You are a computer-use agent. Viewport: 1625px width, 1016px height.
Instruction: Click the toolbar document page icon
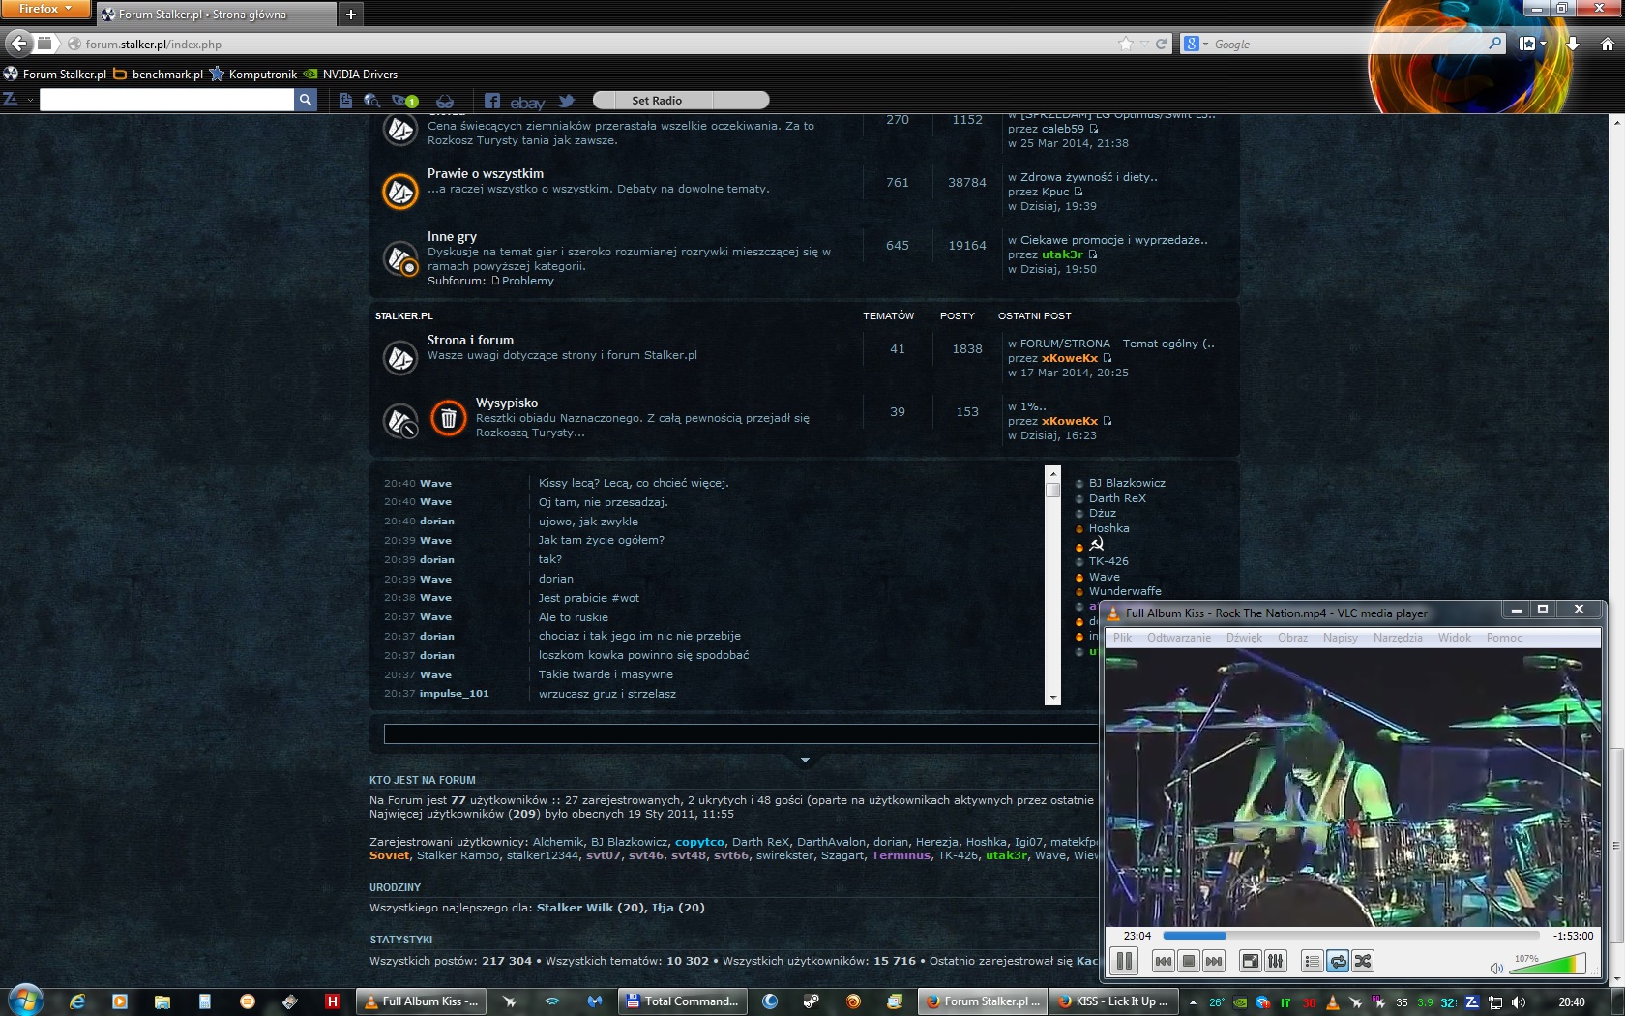click(345, 101)
